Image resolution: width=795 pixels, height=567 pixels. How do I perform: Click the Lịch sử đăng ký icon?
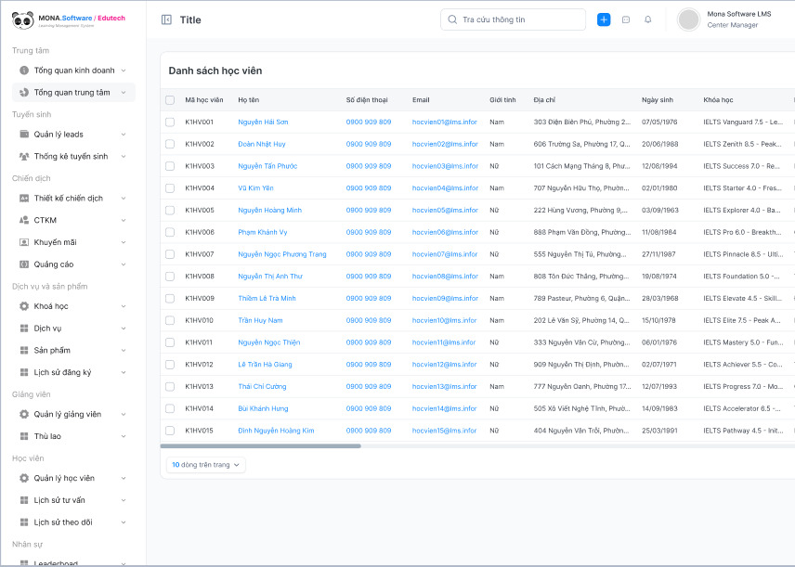tap(24, 372)
